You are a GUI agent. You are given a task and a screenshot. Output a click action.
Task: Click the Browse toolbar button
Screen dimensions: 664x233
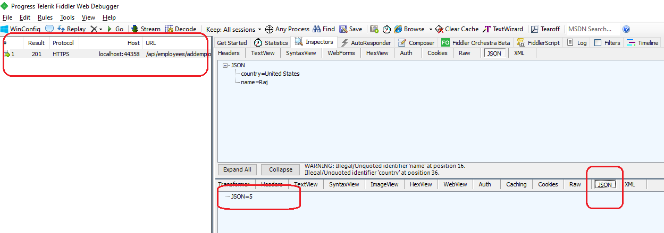coord(409,29)
